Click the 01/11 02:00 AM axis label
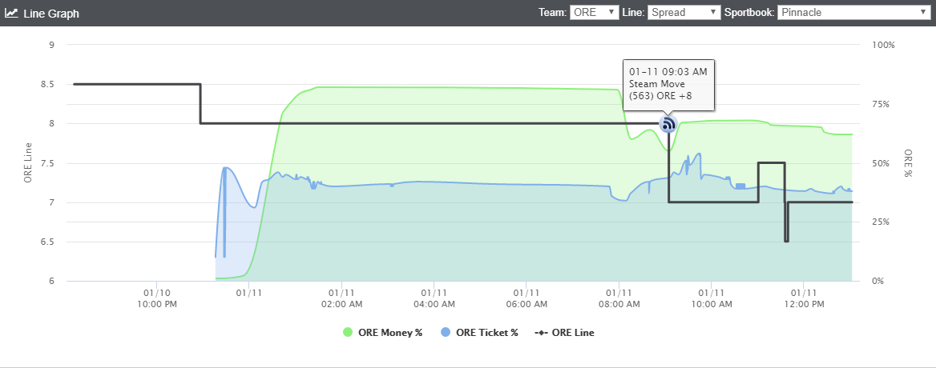The width and height of the screenshot is (936, 368). click(341, 298)
